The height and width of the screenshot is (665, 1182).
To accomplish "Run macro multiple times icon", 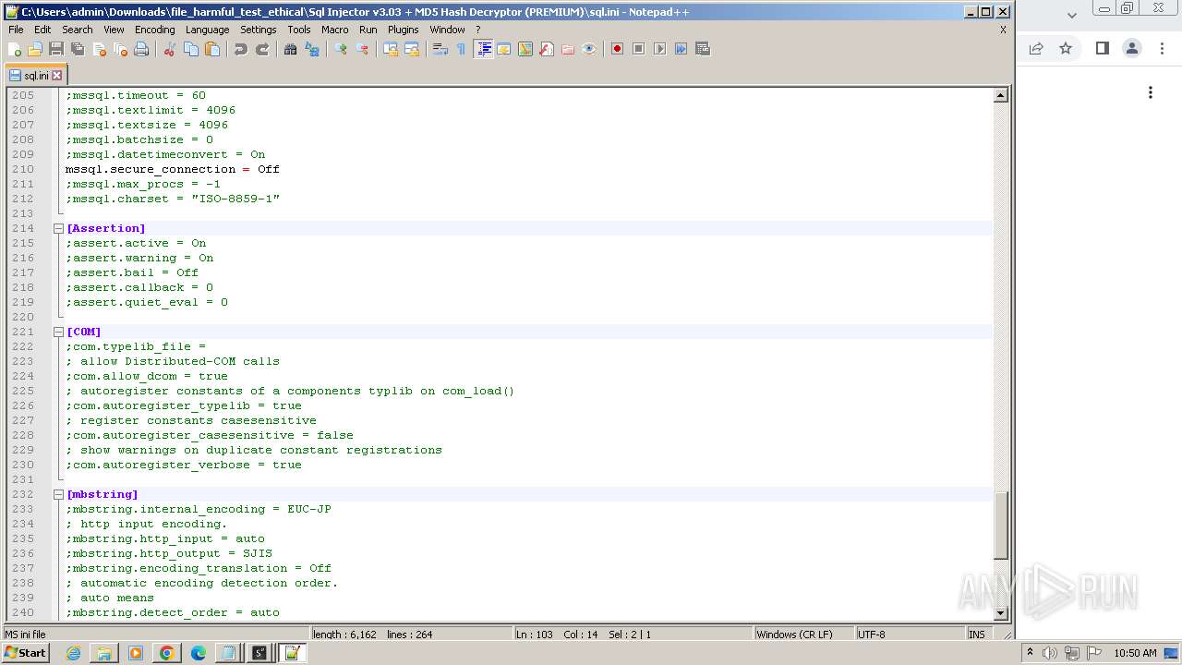I will pos(681,49).
